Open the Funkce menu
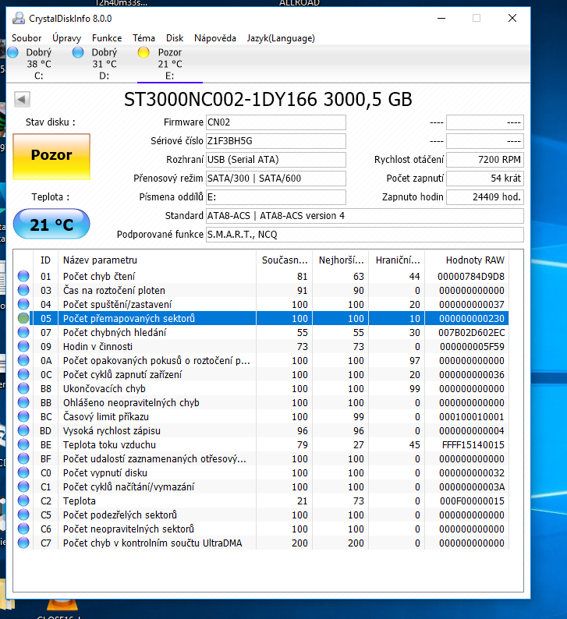This screenshot has height=619, width=567. pyautogui.click(x=107, y=37)
